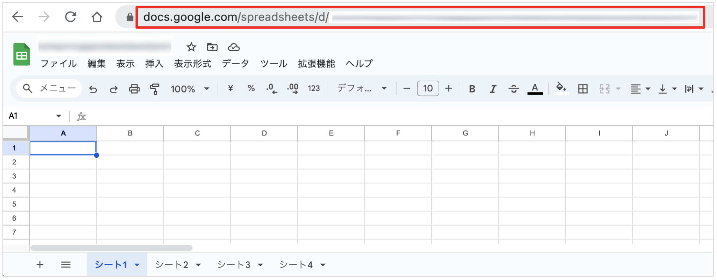Move the spreadsheet using the folder icon
The image size is (717, 280).
click(x=212, y=47)
